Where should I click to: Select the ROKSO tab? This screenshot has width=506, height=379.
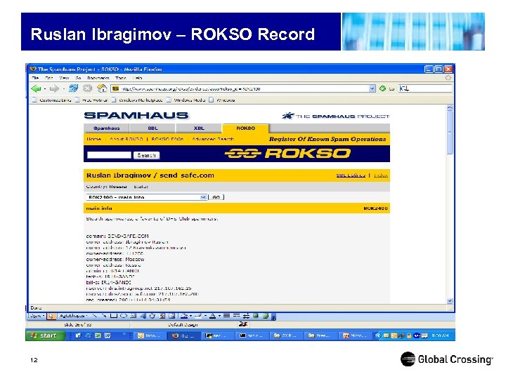[245, 128]
